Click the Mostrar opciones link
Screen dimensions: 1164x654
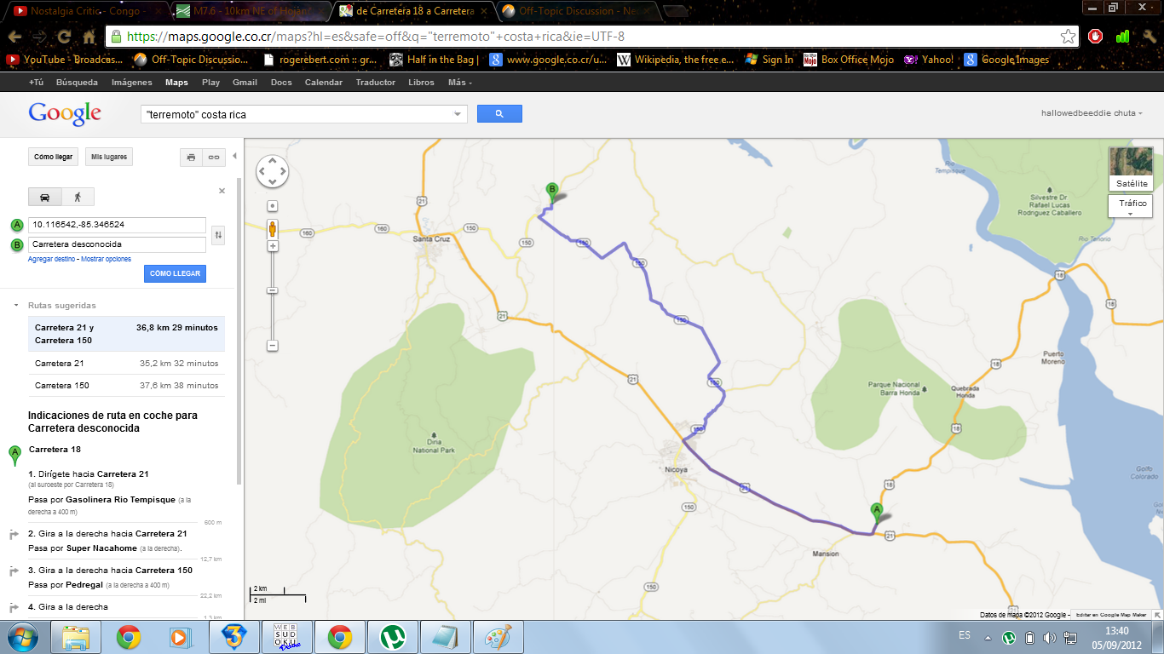pyautogui.click(x=107, y=259)
